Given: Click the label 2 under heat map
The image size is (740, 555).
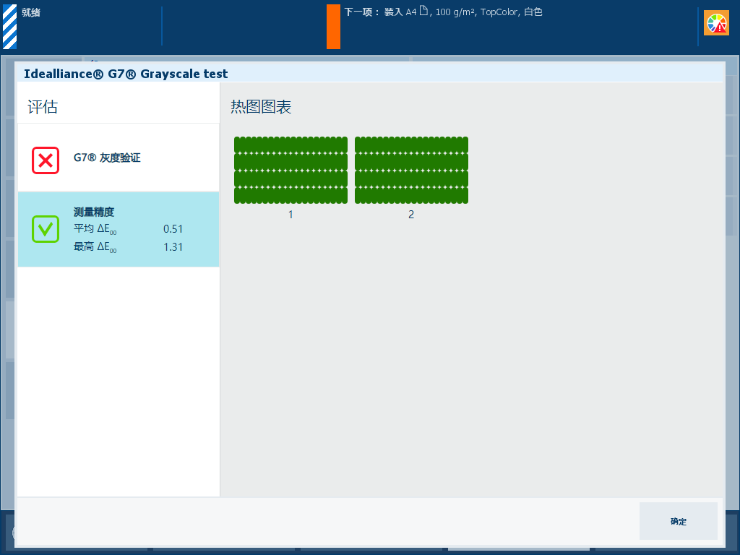Looking at the screenshot, I should point(411,214).
